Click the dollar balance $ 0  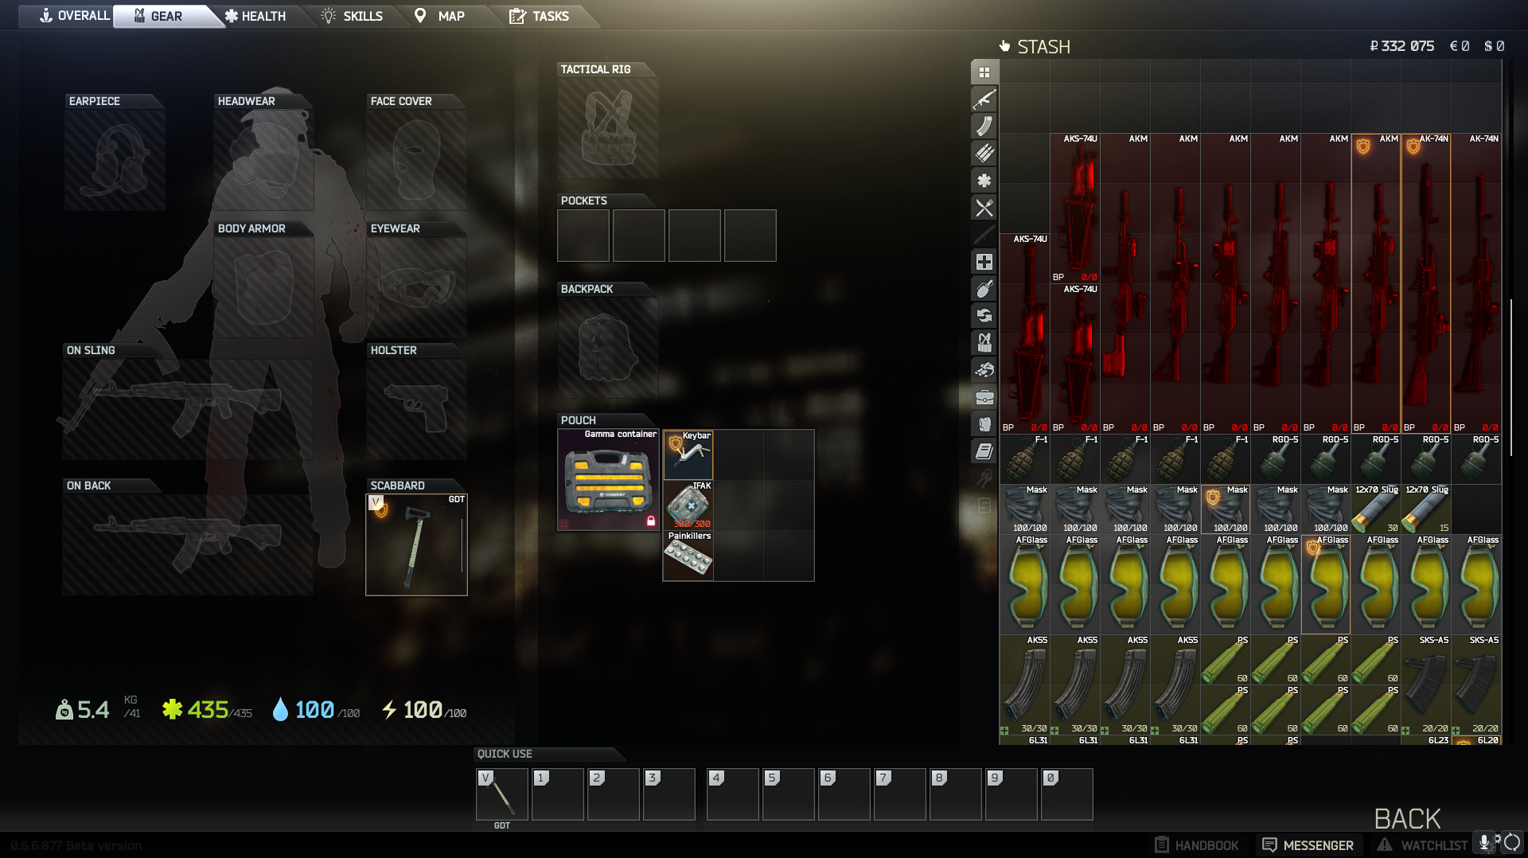pyautogui.click(x=1494, y=46)
